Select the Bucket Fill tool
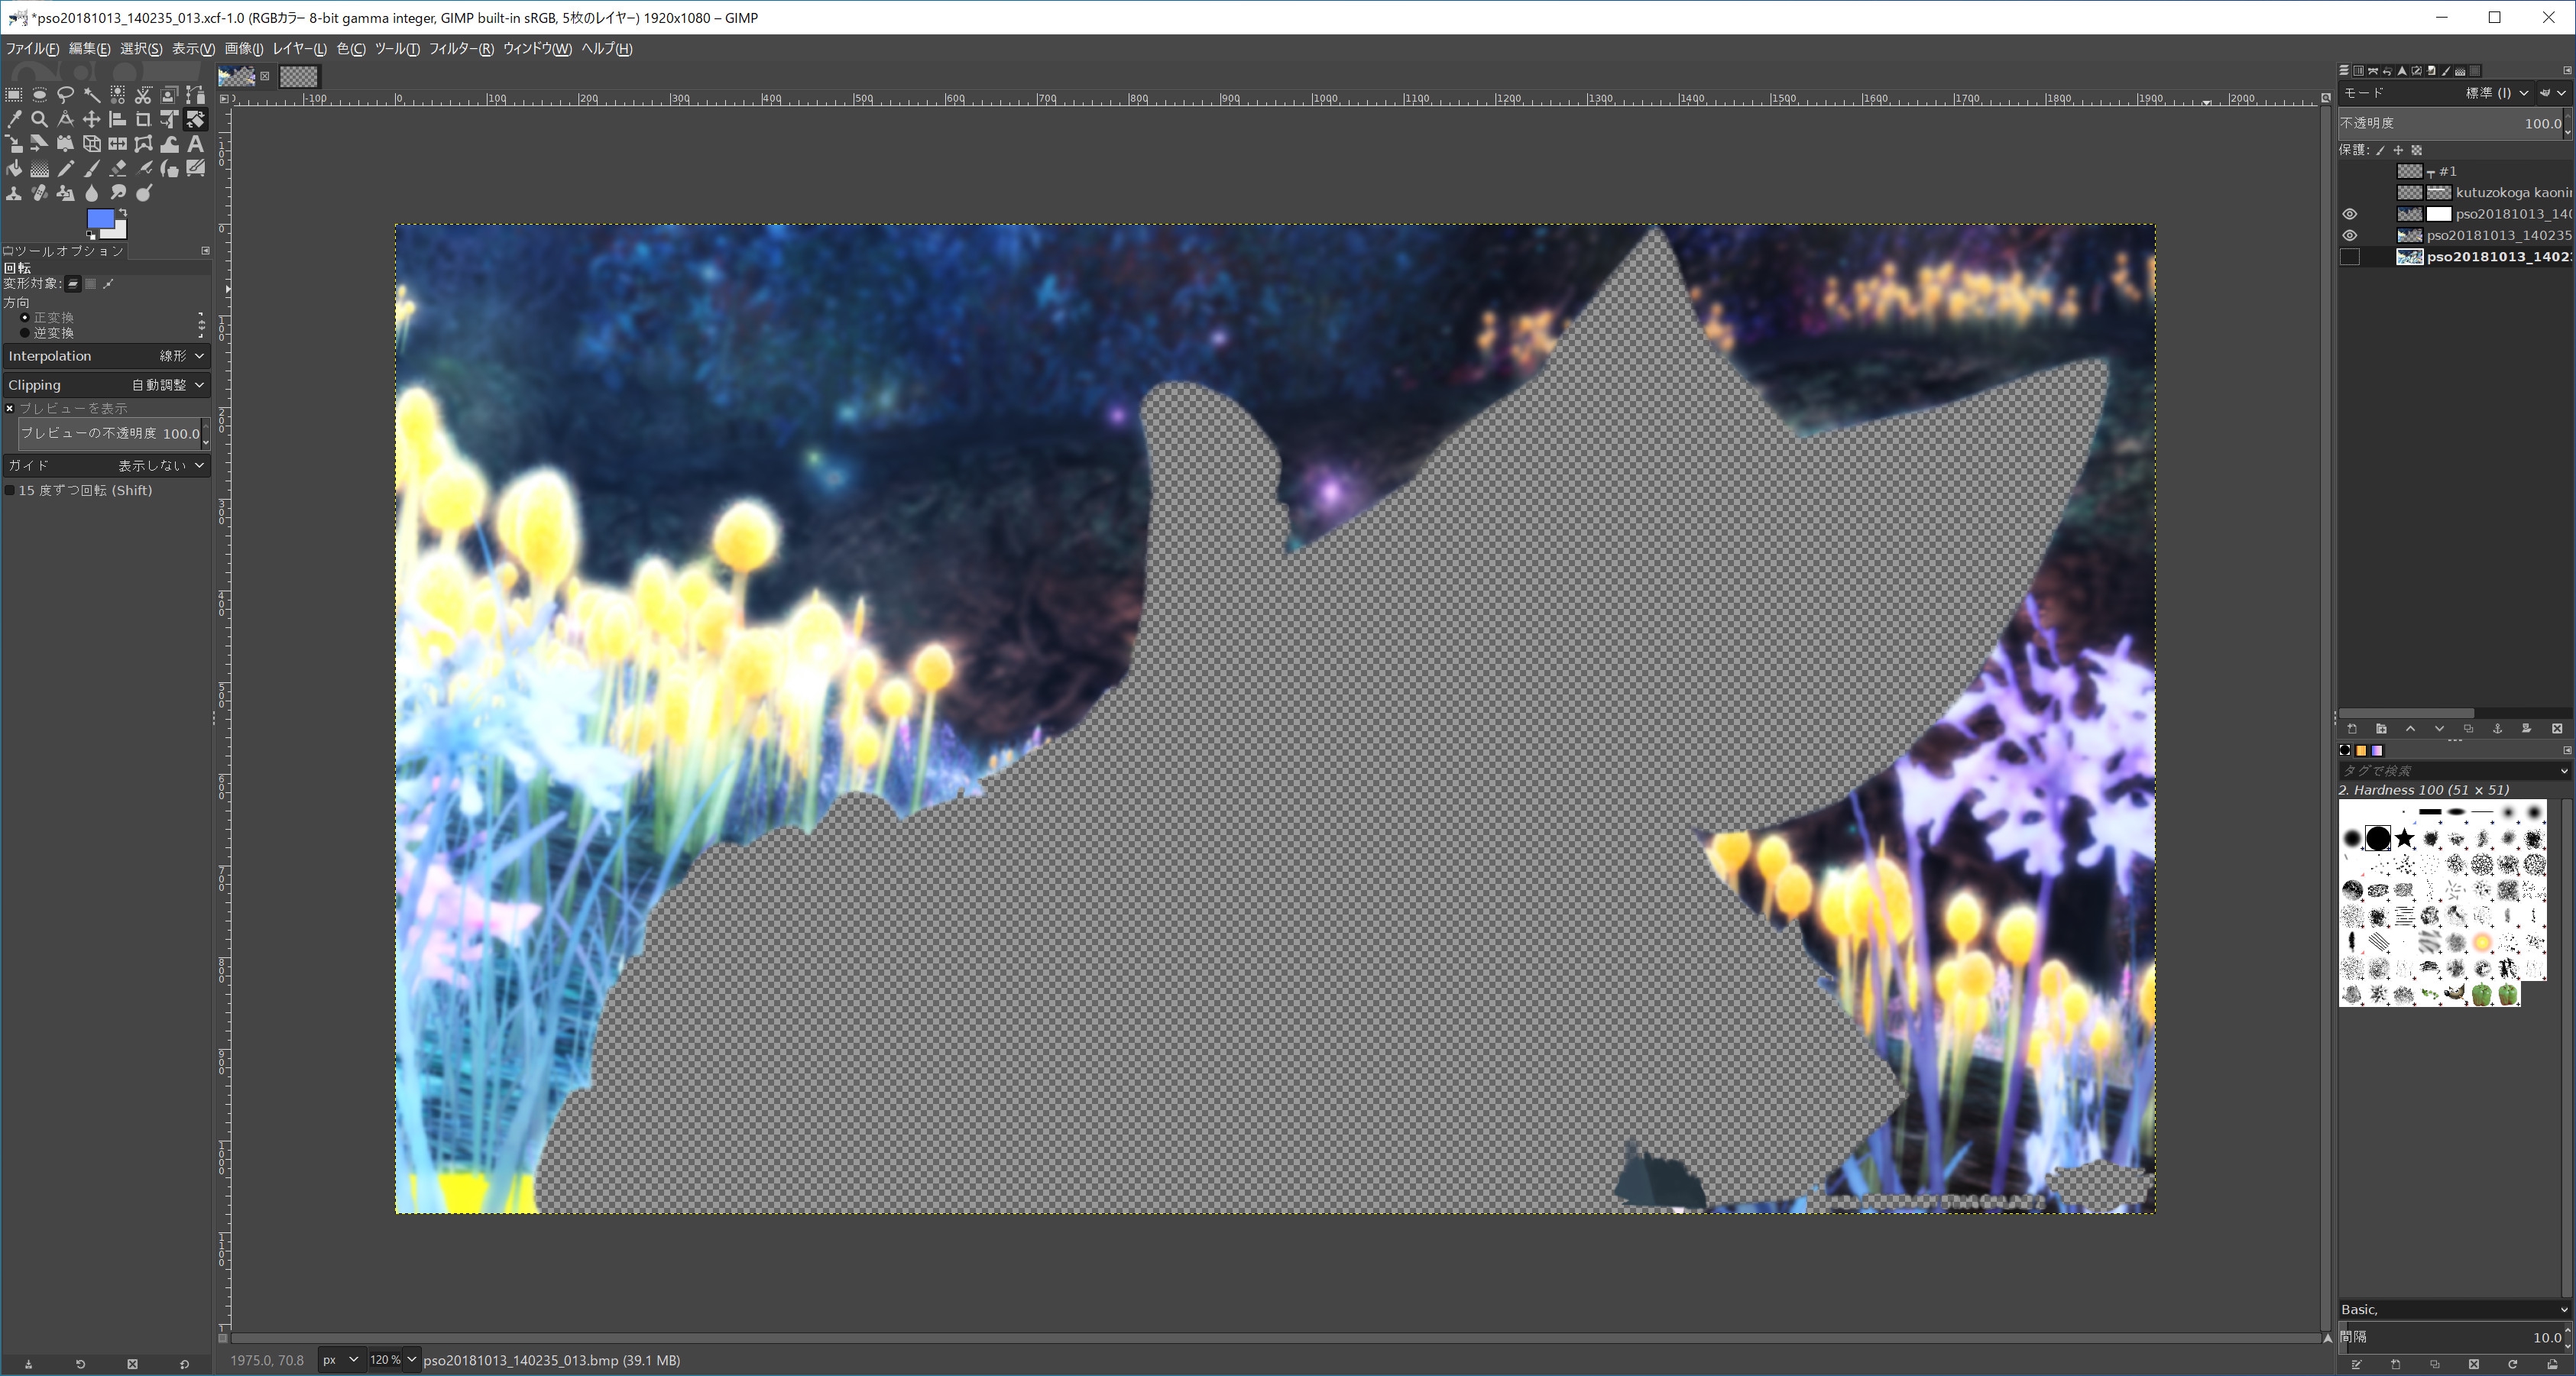Image resolution: width=2576 pixels, height=1376 pixels. (14, 169)
